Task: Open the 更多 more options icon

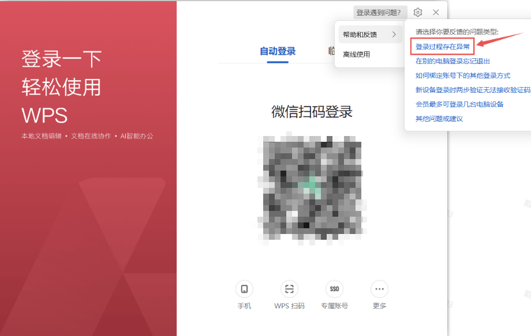Action: pos(379,289)
